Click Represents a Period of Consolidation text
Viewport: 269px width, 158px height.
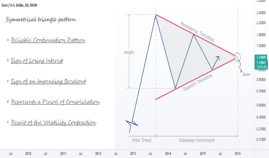point(55,102)
